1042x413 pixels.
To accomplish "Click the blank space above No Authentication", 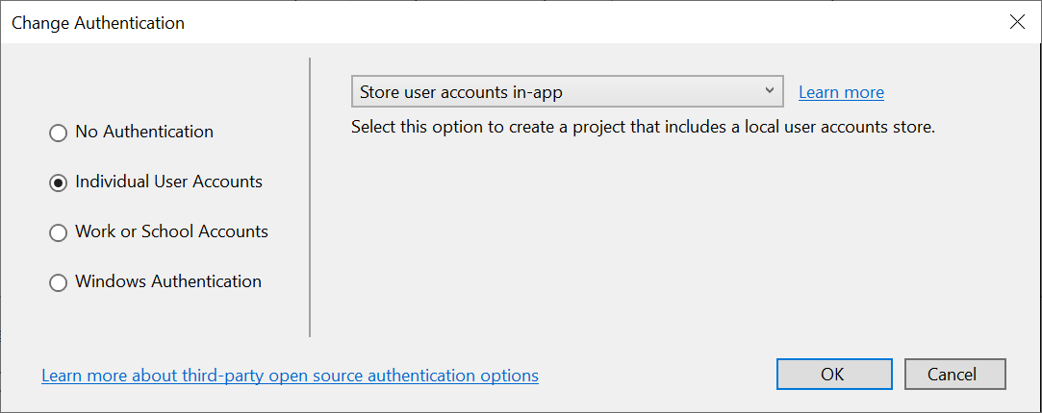I will 144,86.
